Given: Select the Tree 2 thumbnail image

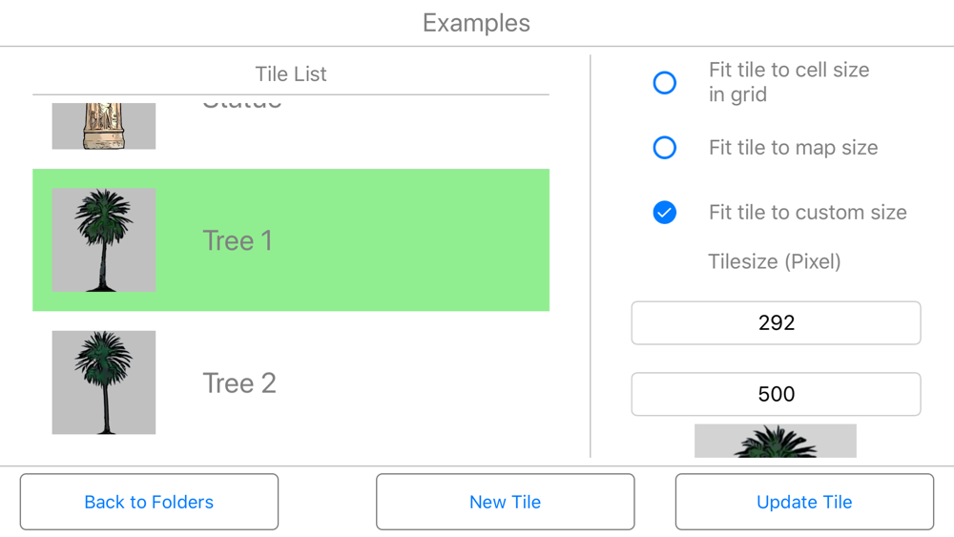Looking at the screenshot, I should (x=104, y=382).
